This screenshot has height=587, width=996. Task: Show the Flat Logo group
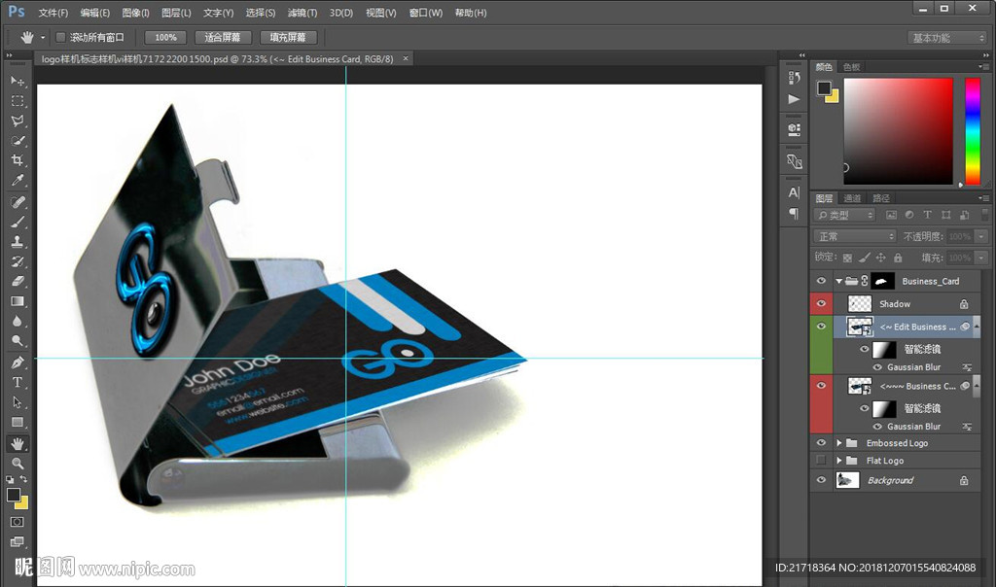[821, 460]
